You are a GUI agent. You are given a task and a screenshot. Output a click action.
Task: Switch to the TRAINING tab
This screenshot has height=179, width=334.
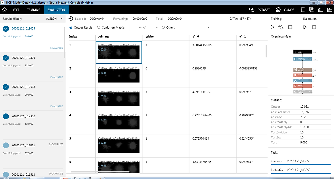34,10
